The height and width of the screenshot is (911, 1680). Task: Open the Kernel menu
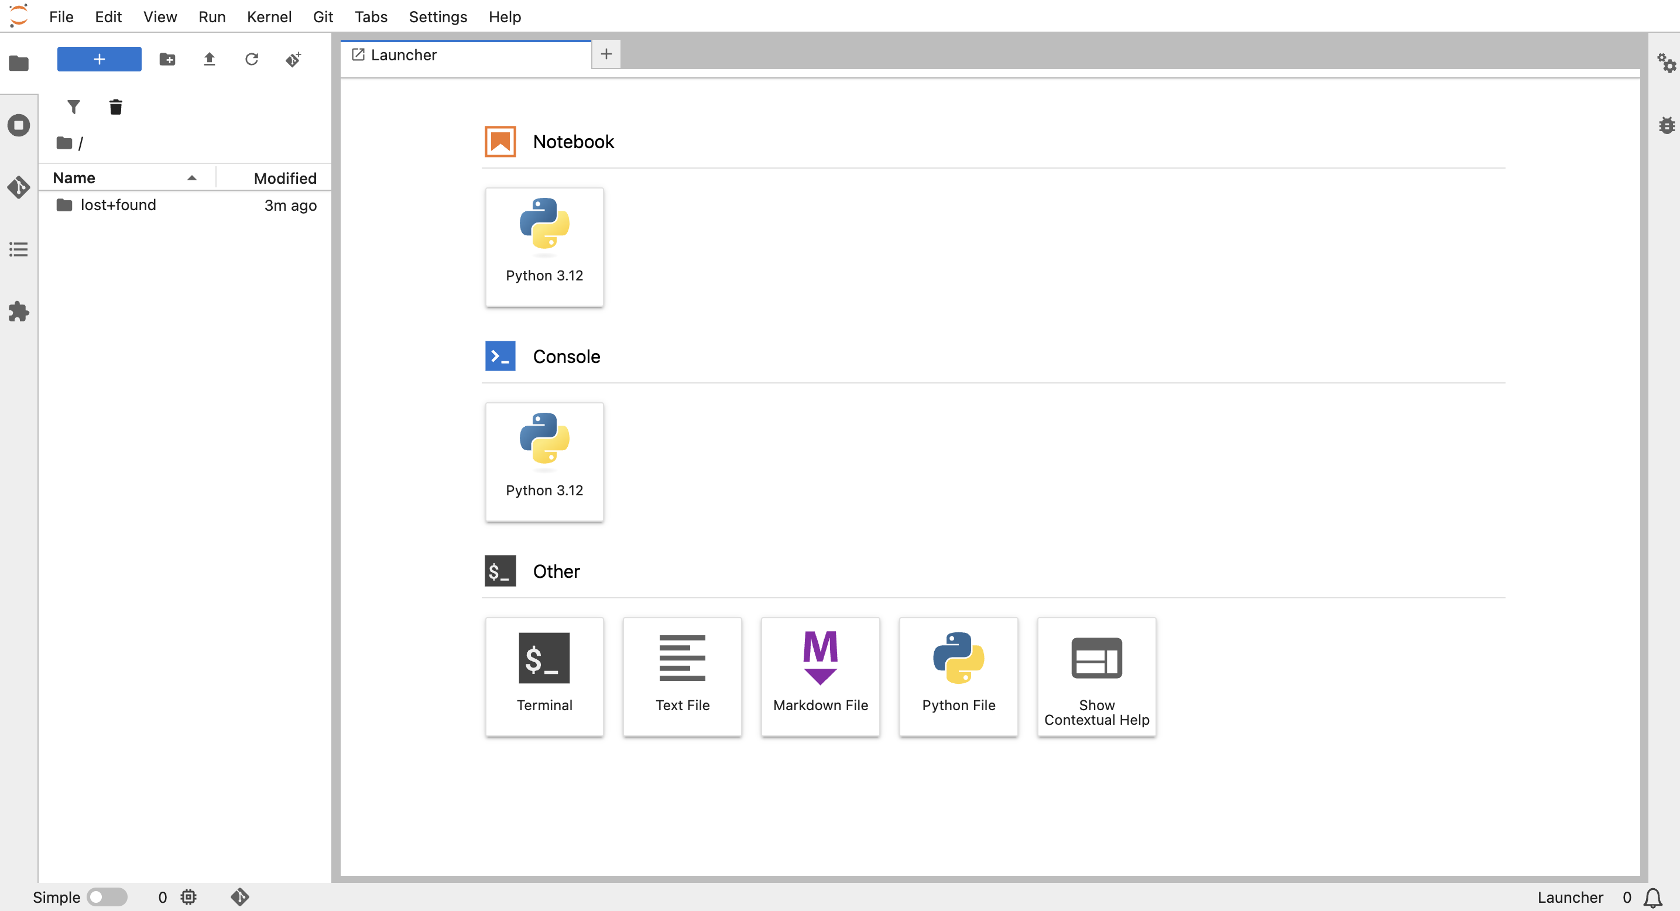pos(269,16)
